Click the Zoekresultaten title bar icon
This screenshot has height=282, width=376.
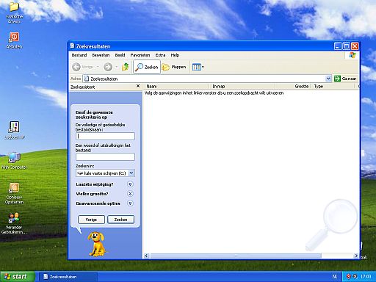point(72,46)
